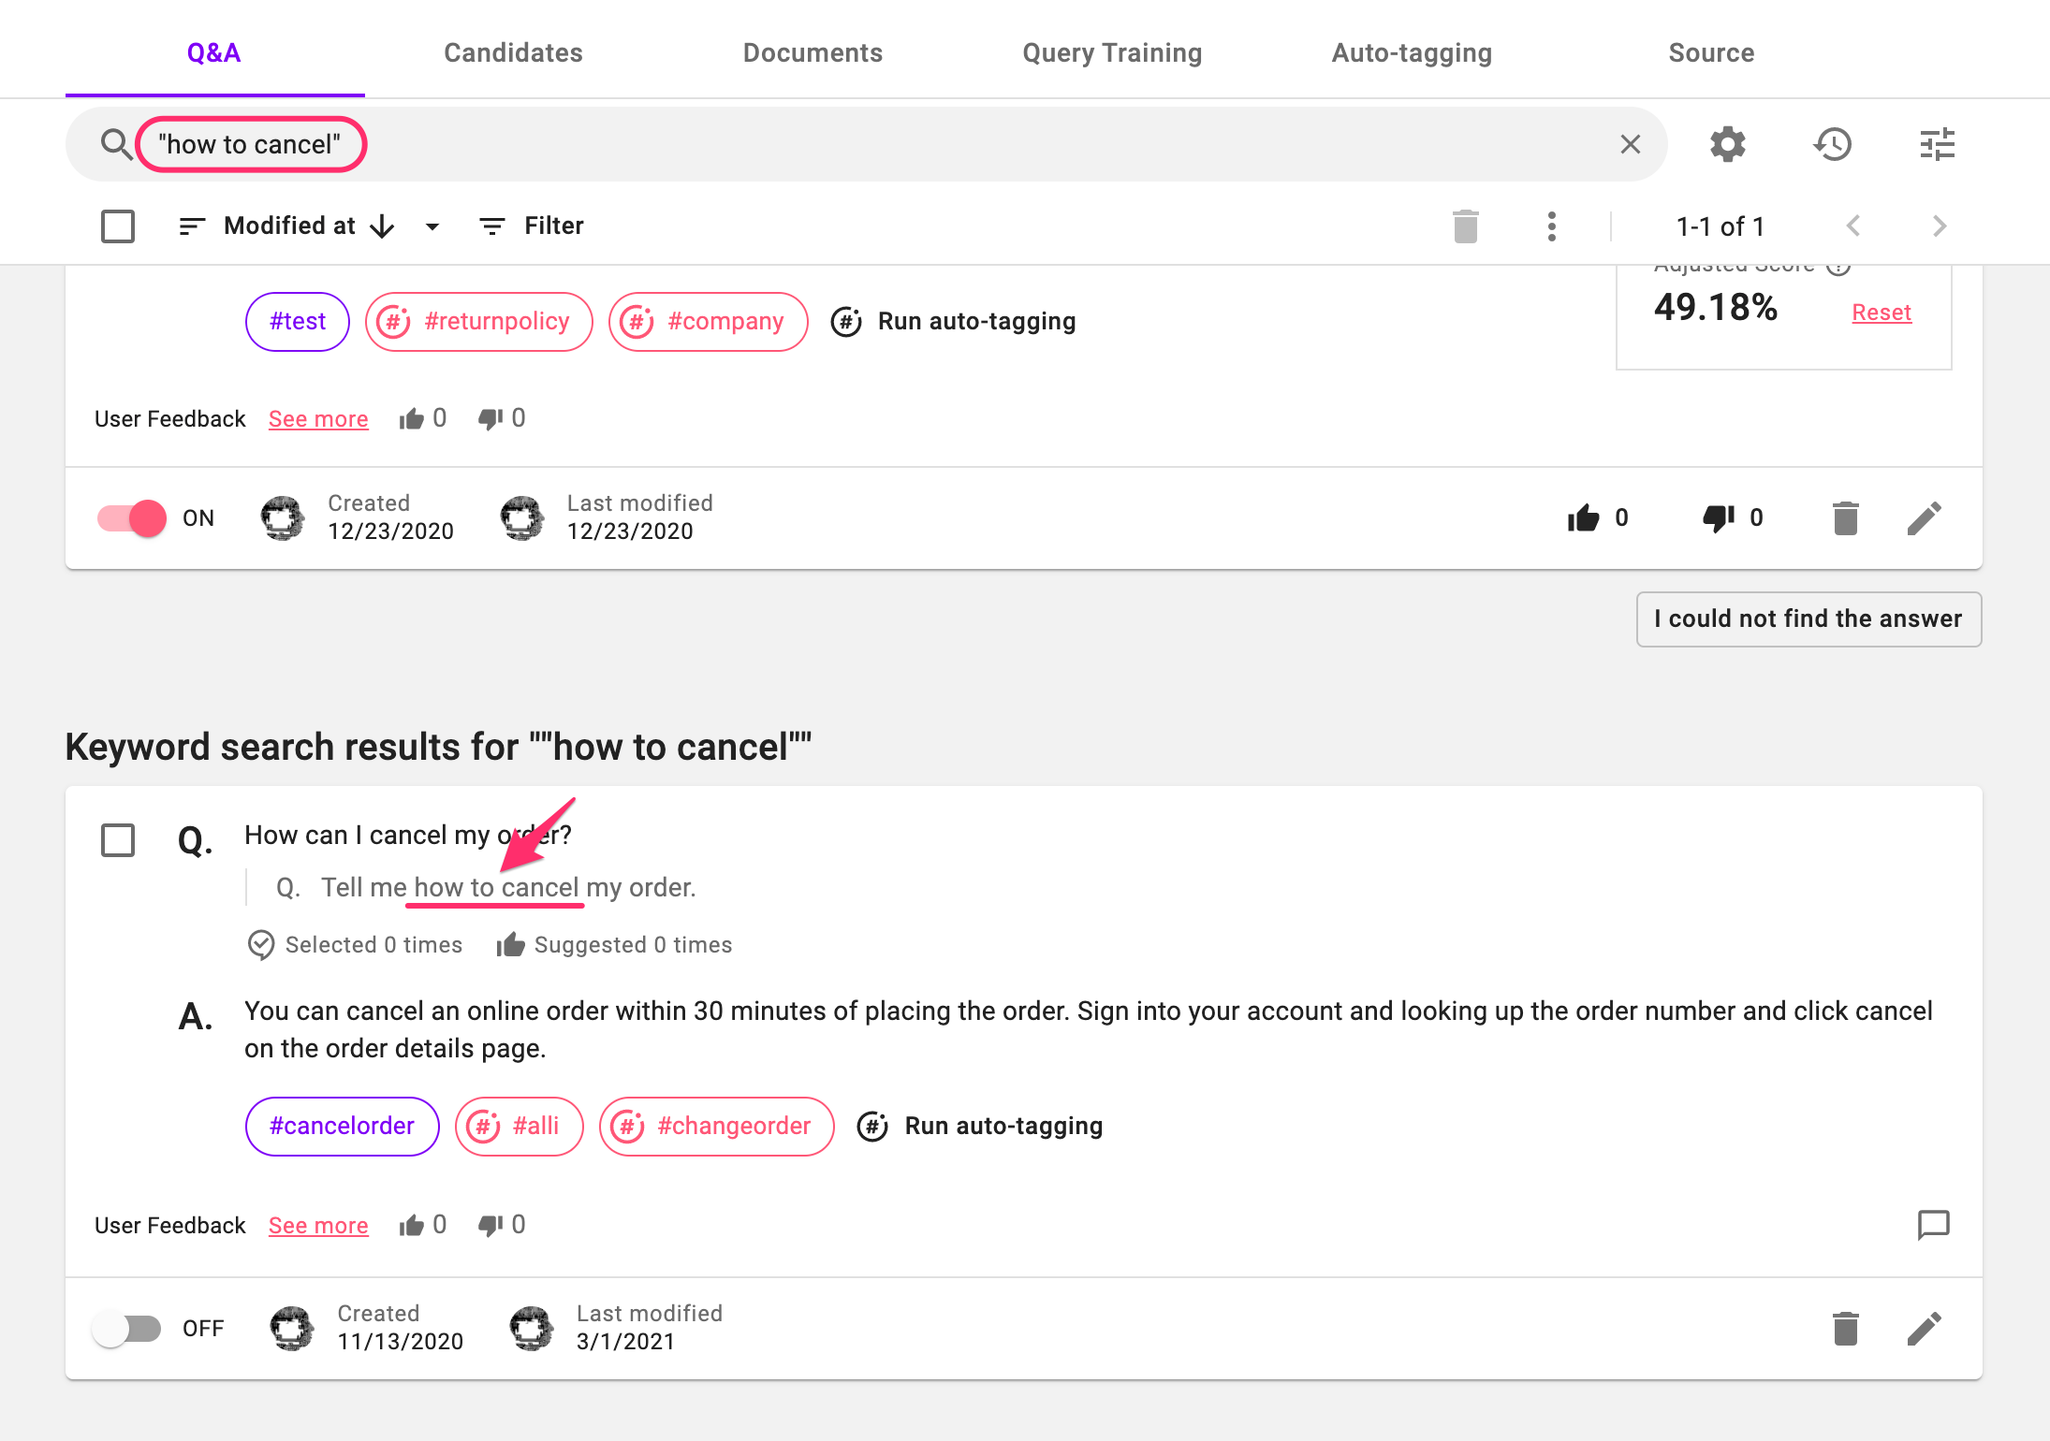Open the settings gear icon
2050x1441 pixels.
pyautogui.click(x=1727, y=144)
